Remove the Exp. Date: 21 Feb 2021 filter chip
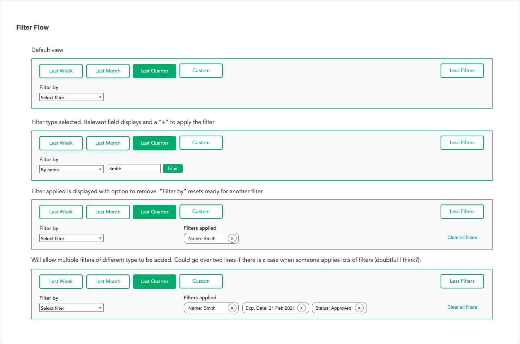Image resolution: width=520 pixels, height=344 pixels. [302, 308]
